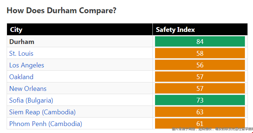Open the Sofia (Bulgaria) link

(x=31, y=100)
